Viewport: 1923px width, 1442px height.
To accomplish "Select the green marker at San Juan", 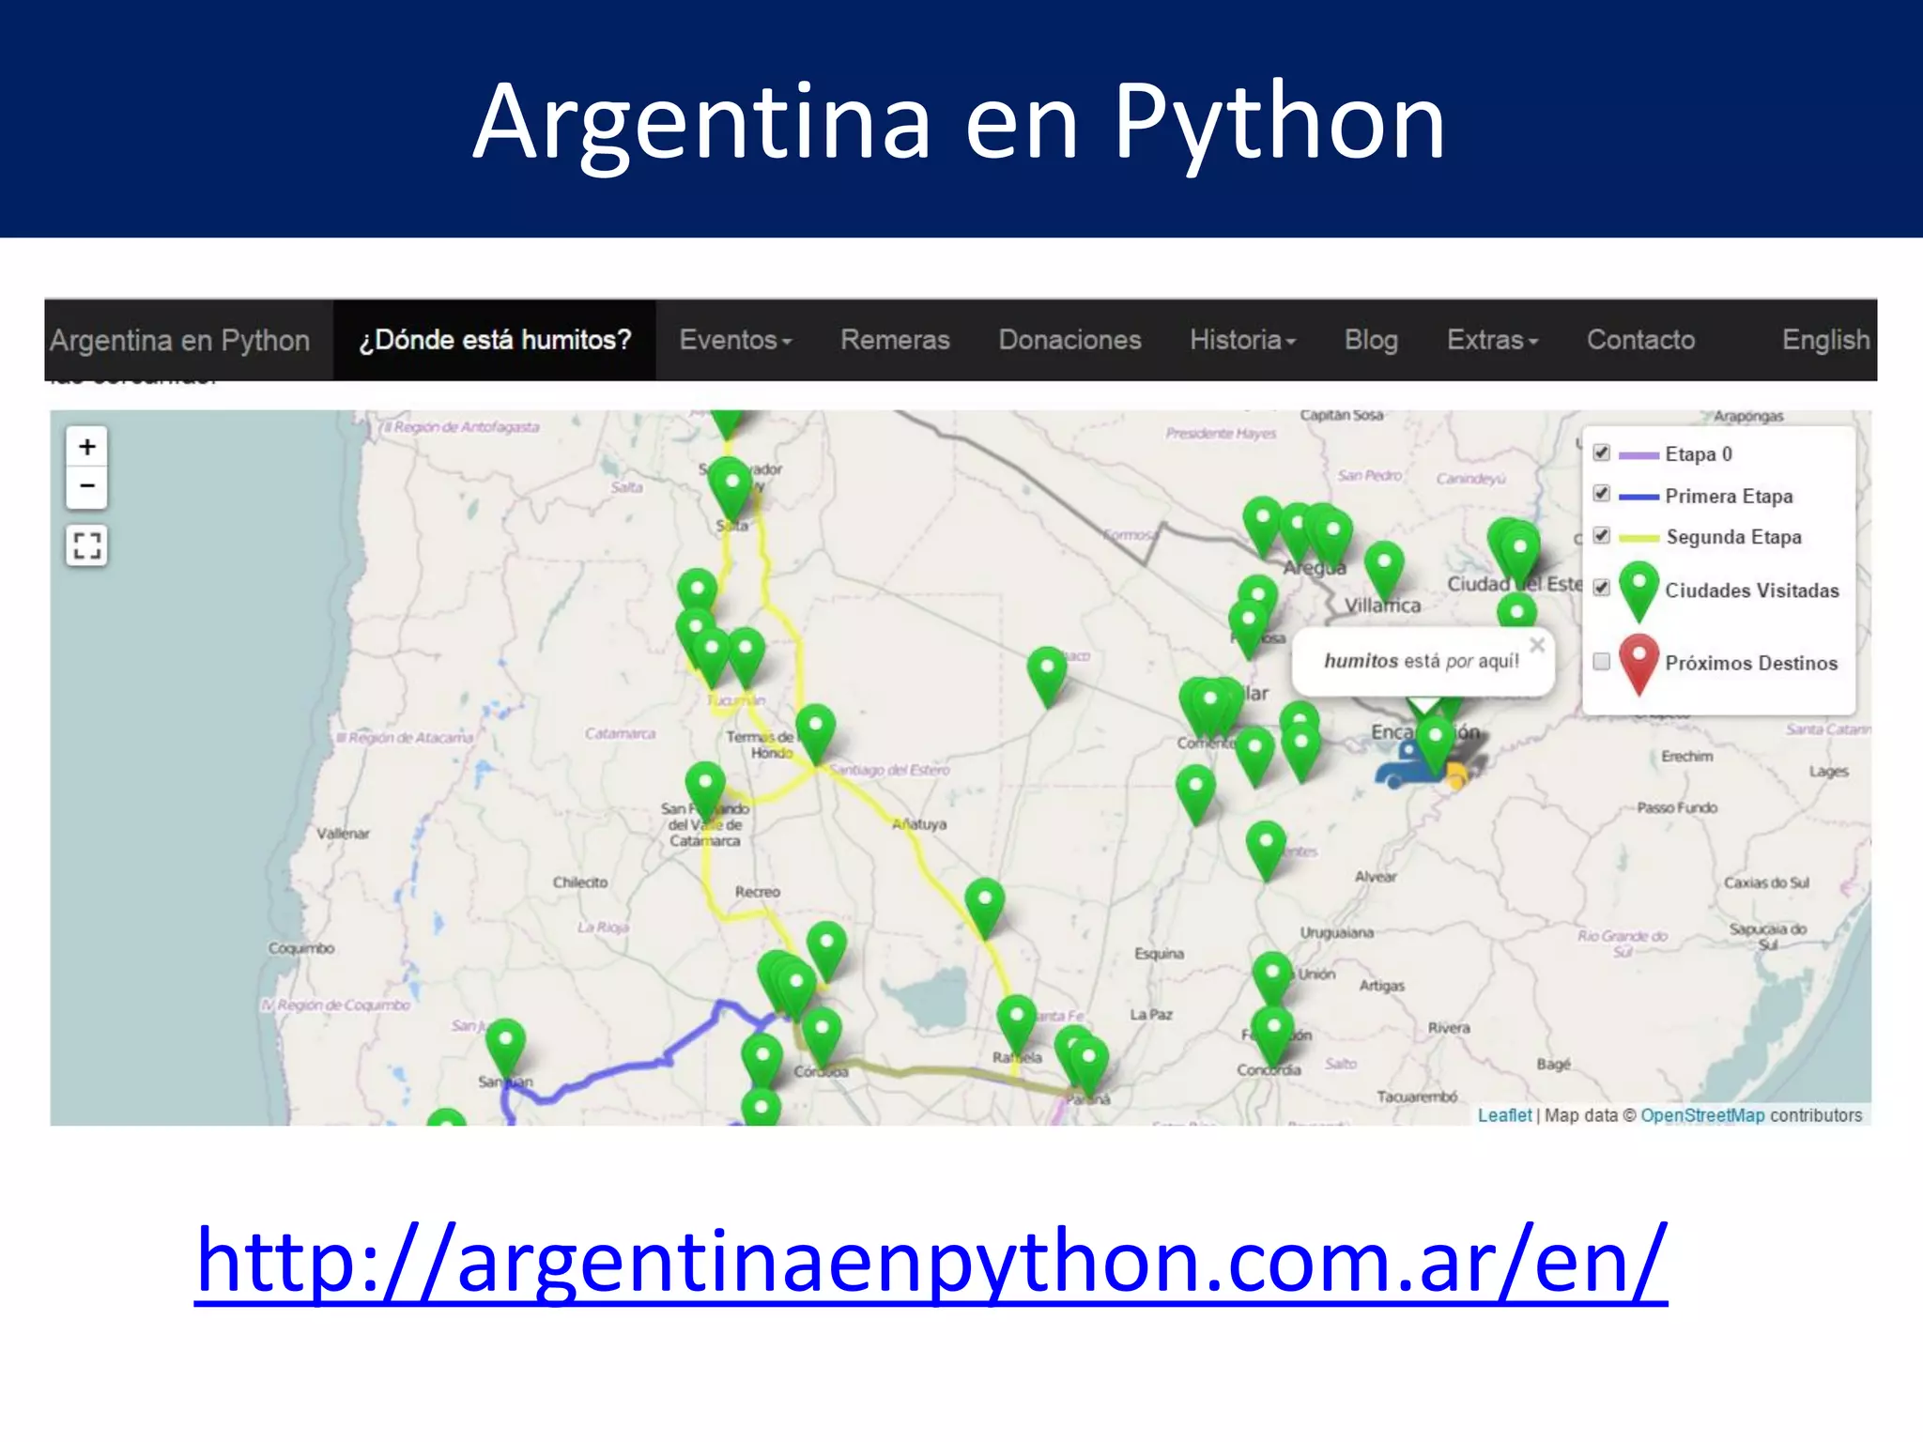I will [x=505, y=1049].
